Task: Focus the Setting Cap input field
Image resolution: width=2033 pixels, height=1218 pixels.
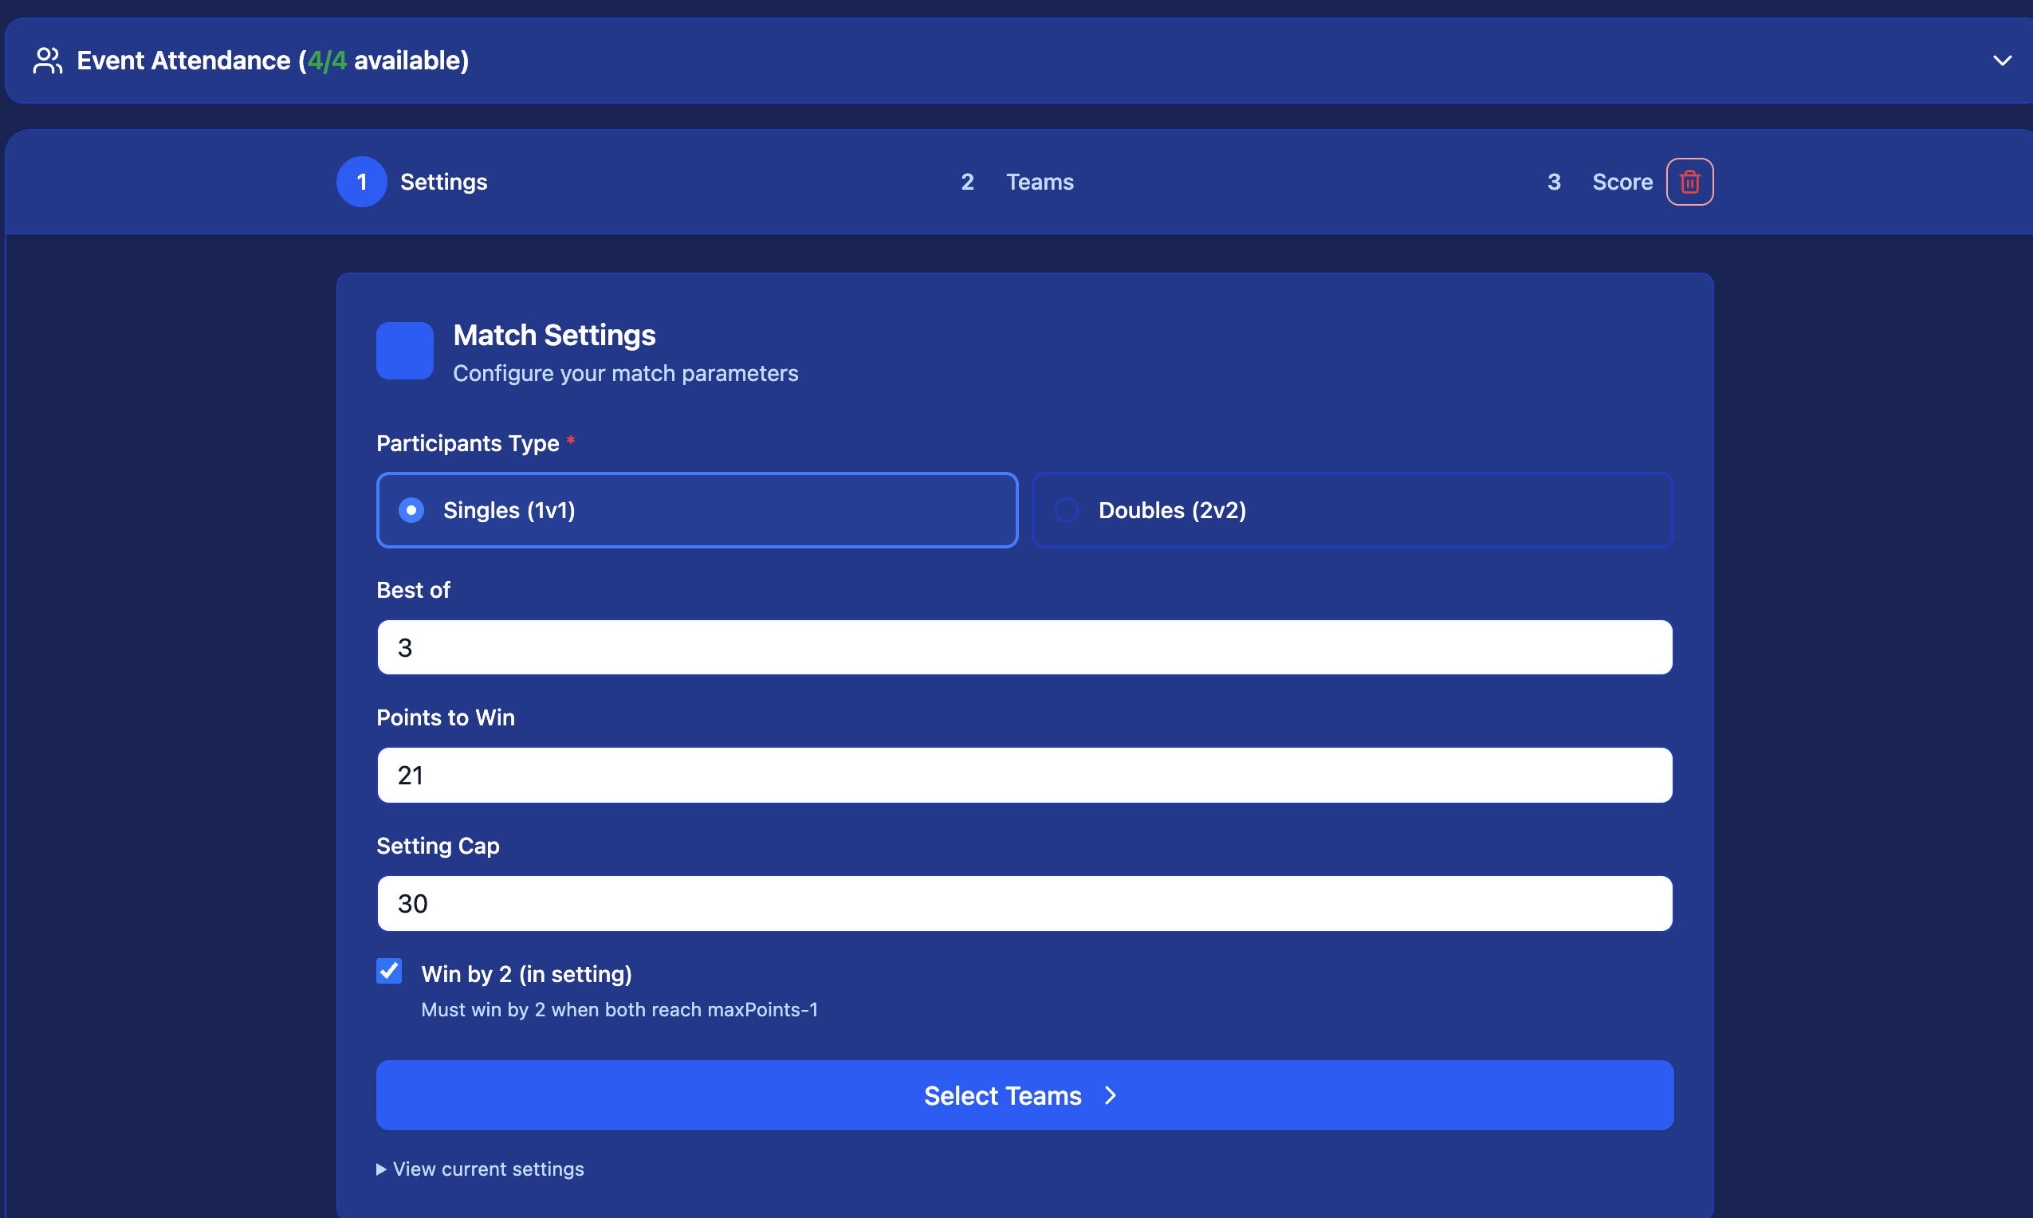Action: [x=1024, y=903]
